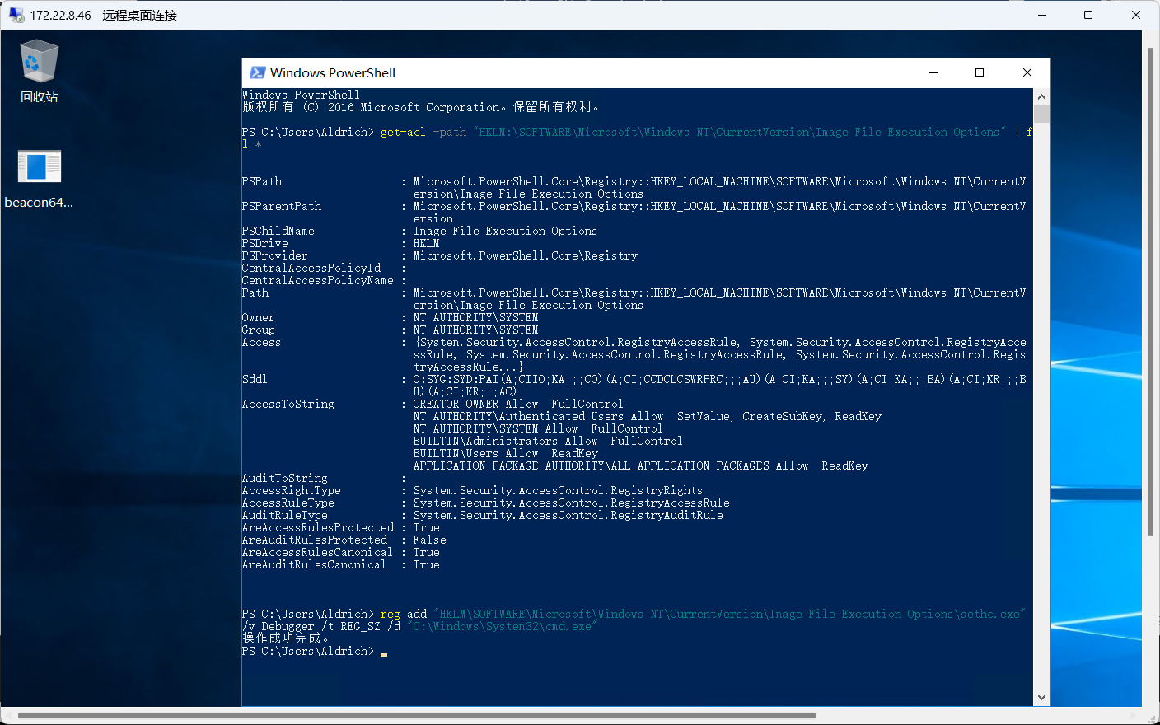Screen dimensions: 1160x725
Task: Click the 'BUILTIN\Users Allow ReadKey' line
Action: (x=506, y=453)
